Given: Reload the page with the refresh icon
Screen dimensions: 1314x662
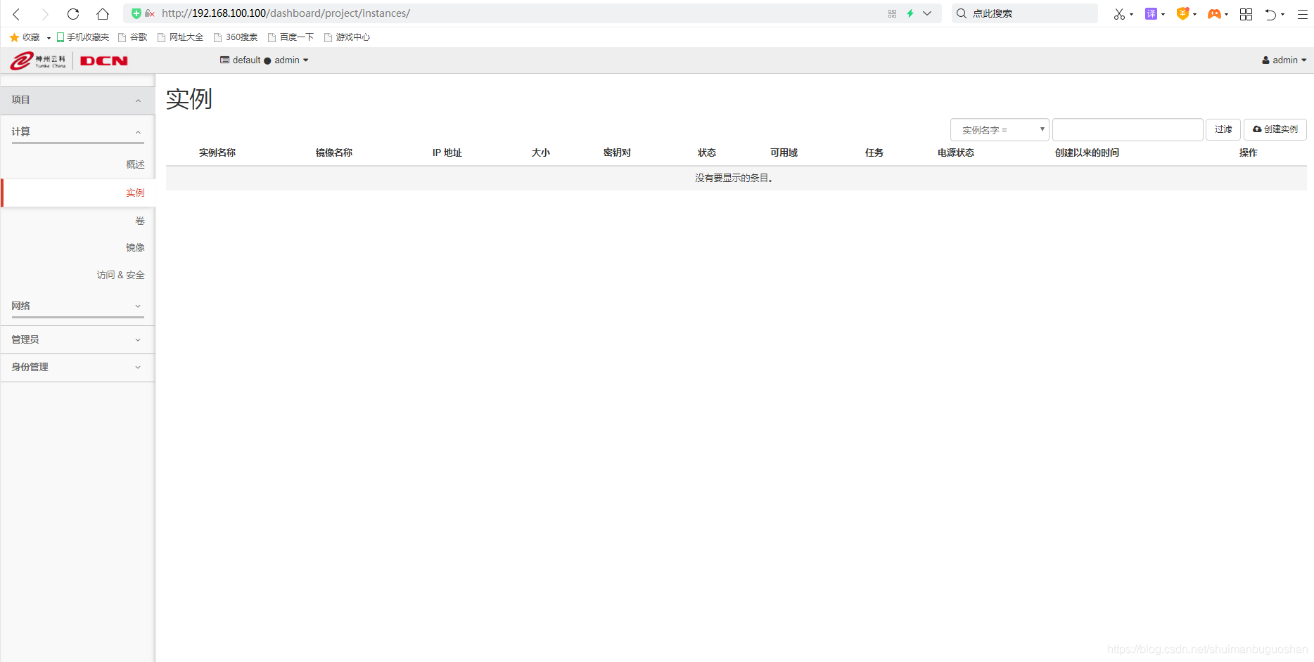Looking at the screenshot, I should coord(73,14).
